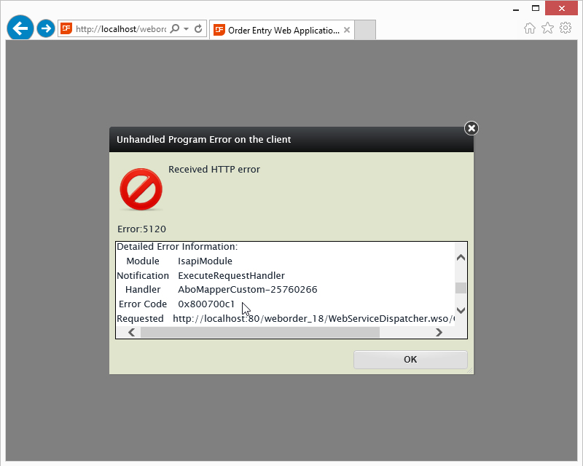The image size is (583, 466).
Task: Click the vertical scrollbar thumb in details
Action: pyautogui.click(x=461, y=288)
